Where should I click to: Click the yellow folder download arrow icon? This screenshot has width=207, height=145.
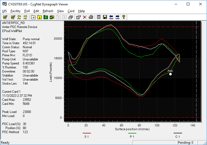pyautogui.click(x=40, y=17)
